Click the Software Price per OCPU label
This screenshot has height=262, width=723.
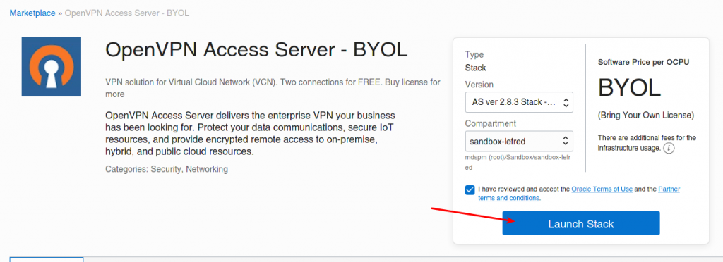point(644,61)
